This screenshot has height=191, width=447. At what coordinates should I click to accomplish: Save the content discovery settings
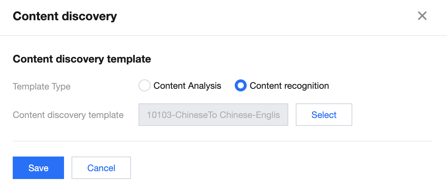38,168
